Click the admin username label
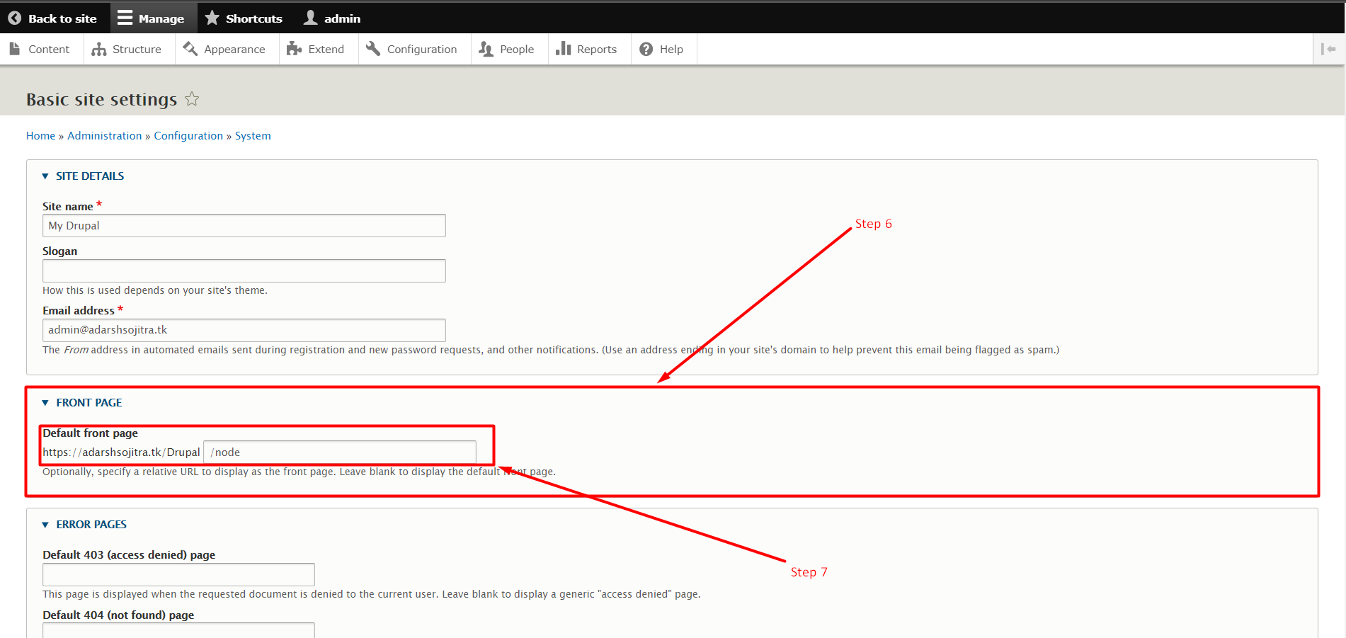Screen dimensions: 1346x638 pyautogui.click(x=342, y=18)
